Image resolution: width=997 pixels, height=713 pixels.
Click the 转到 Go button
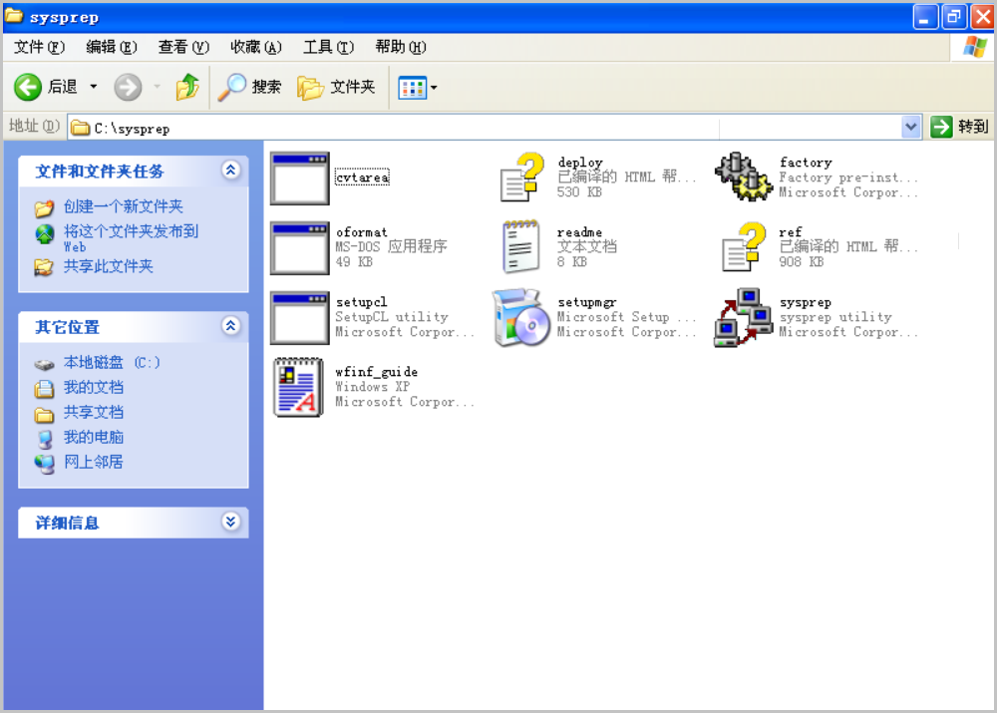point(959,127)
